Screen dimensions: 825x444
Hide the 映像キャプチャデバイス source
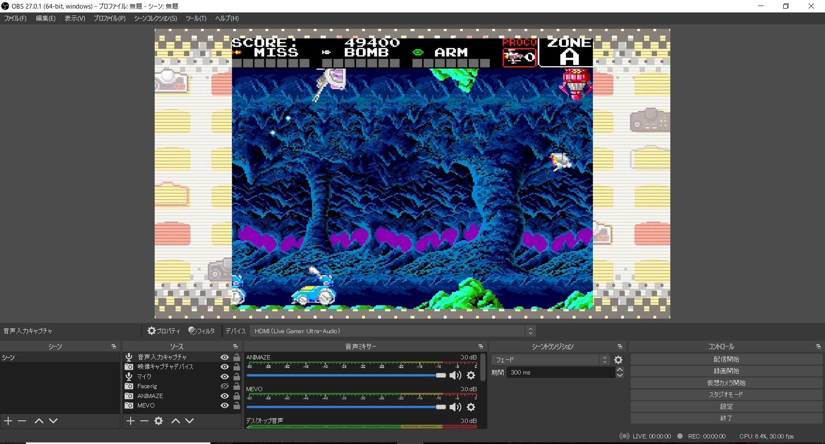pos(224,367)
